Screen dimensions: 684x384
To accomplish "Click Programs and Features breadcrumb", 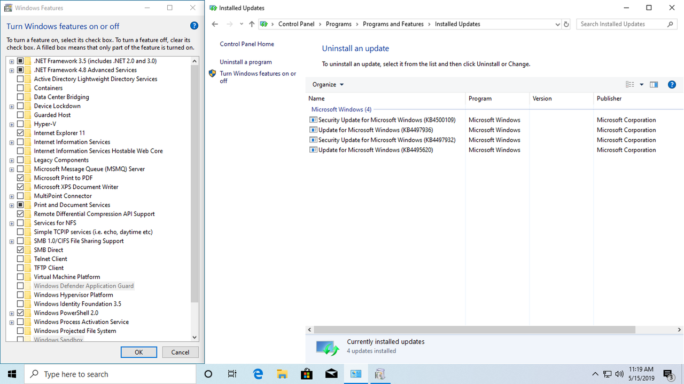I will click(393, 24).
